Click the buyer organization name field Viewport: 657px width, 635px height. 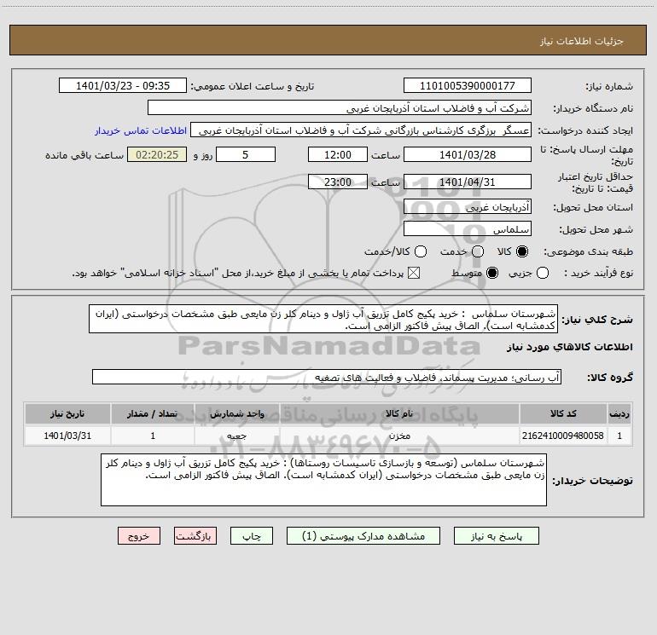(340, 108)
